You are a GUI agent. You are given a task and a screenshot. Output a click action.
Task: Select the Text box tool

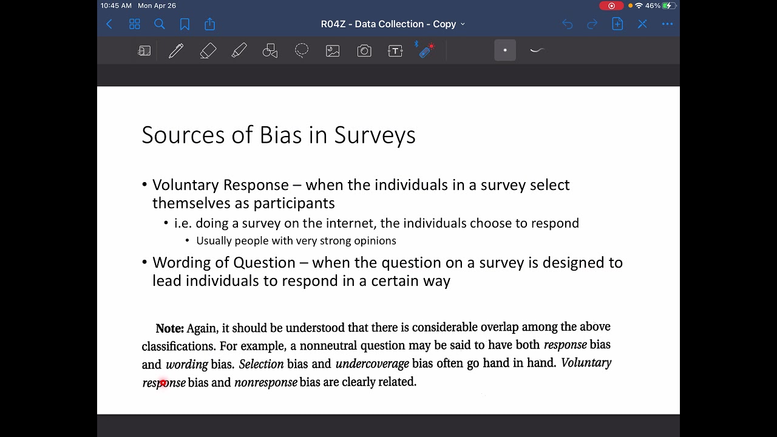395,51
